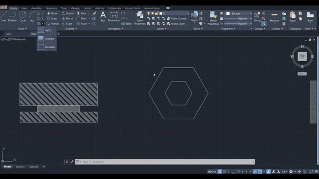This screenshot has height=179, width=319.
Task: Expand the Utilities panel
Action: tap(277, 29)
